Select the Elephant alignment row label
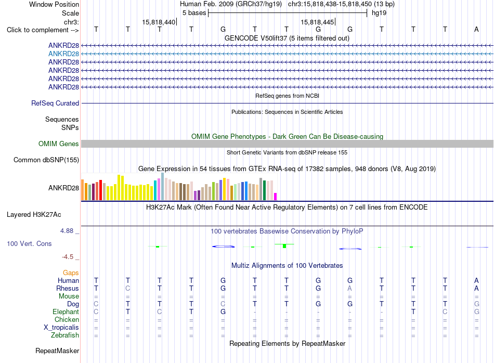494x363 pixels. (x=66, y=312)
